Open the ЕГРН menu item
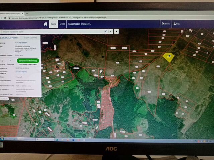This screenshot has width=214, height=160. click(x=62, y=24)
